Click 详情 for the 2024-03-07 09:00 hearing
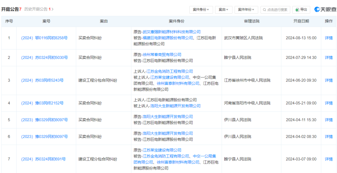This screenshot has width=337, height=173. coord(329,159)
